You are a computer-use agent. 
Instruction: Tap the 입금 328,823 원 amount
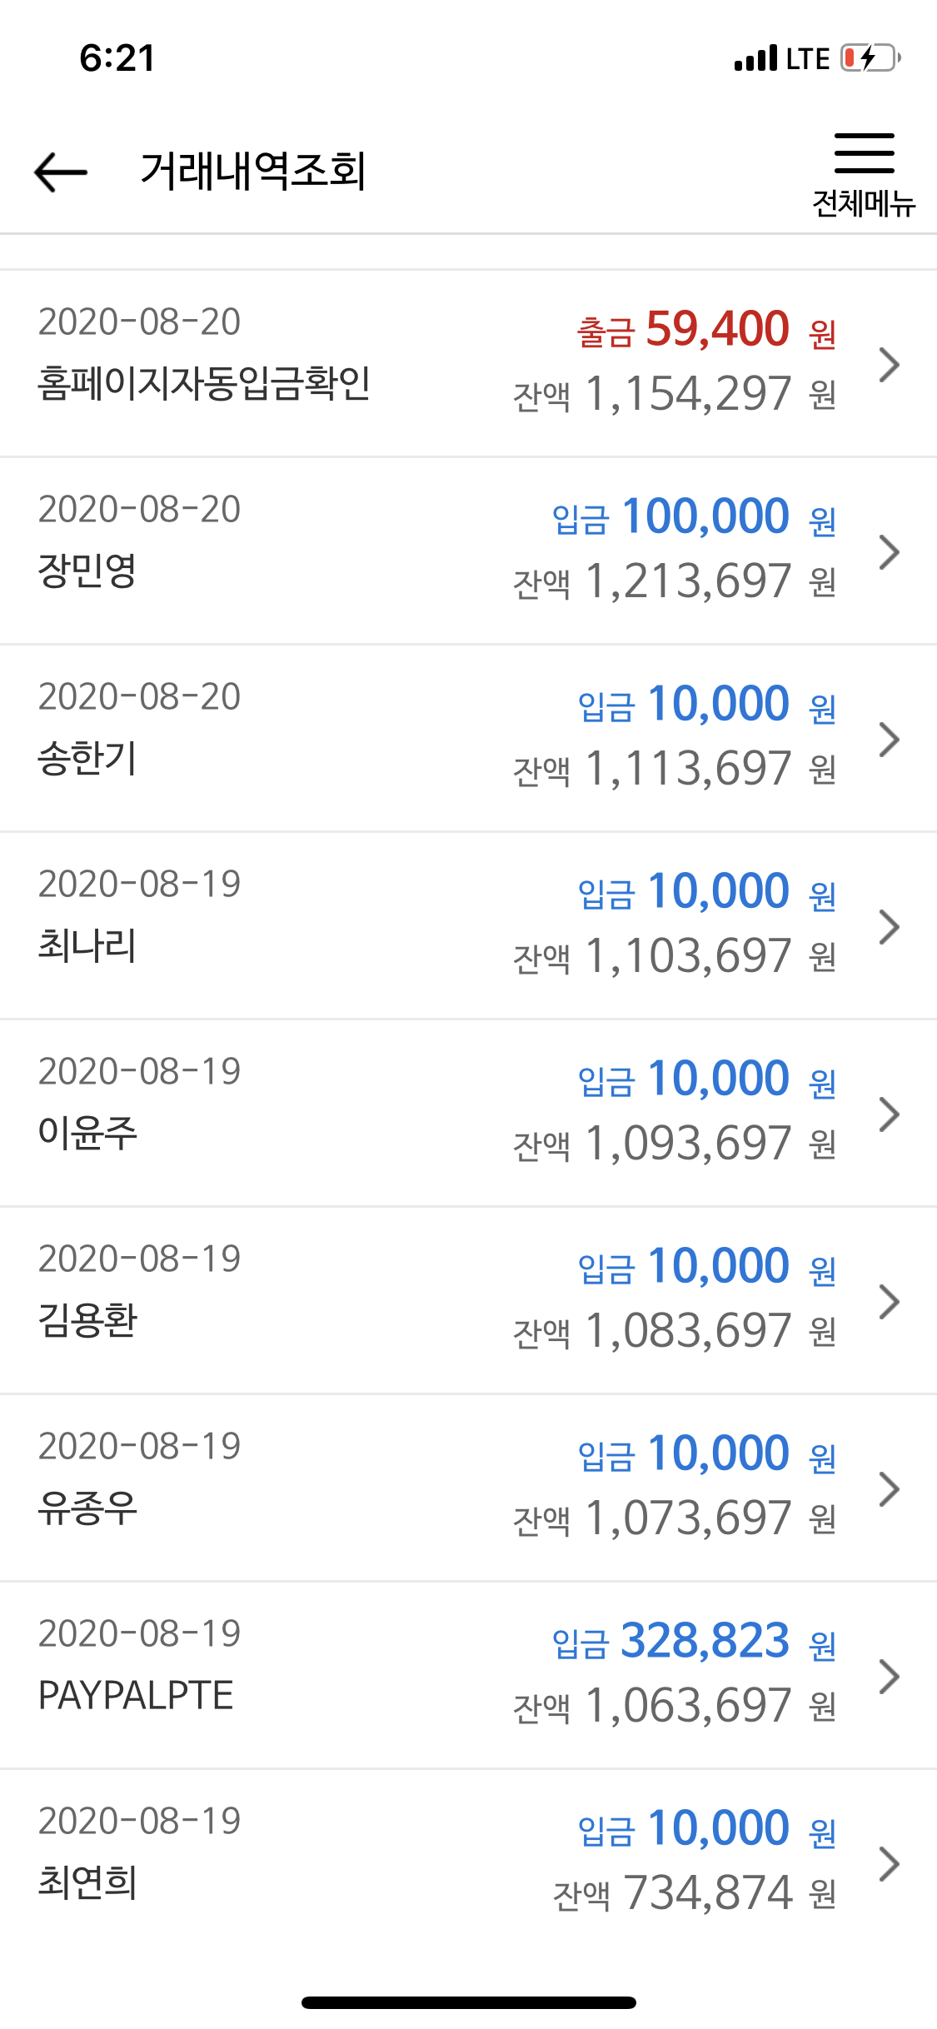click(x=694, y=1642)
